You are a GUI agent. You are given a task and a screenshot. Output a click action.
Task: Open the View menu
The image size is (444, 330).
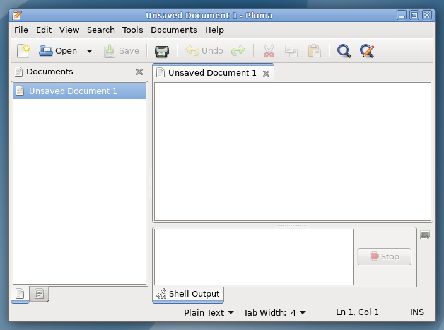[x=69, y=30]
